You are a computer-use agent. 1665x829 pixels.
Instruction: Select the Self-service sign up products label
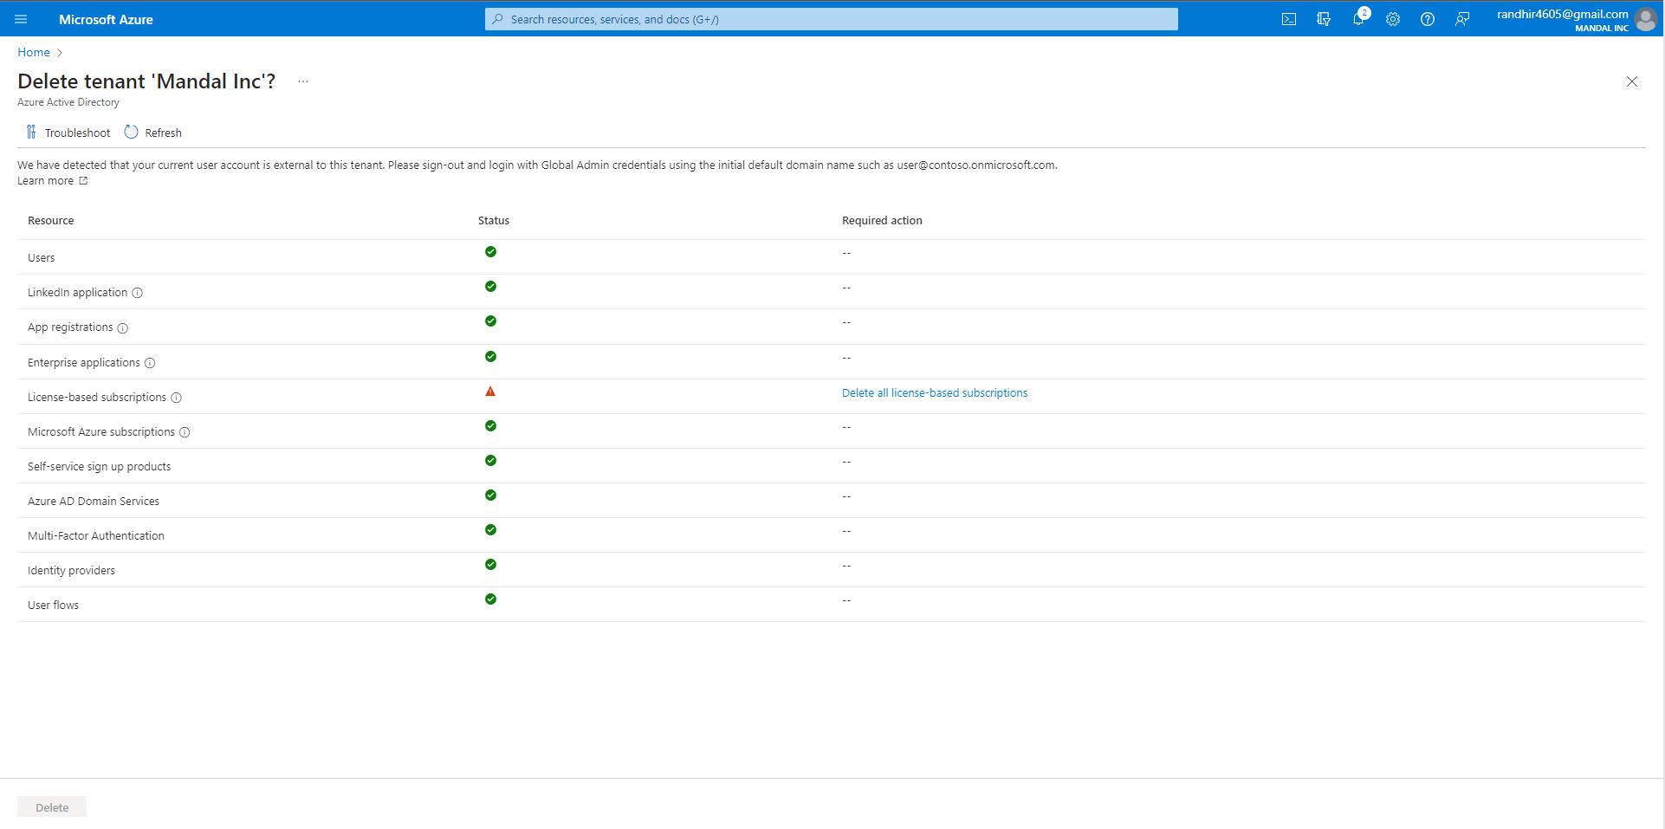pyautogui.click(x=100, y=467)
